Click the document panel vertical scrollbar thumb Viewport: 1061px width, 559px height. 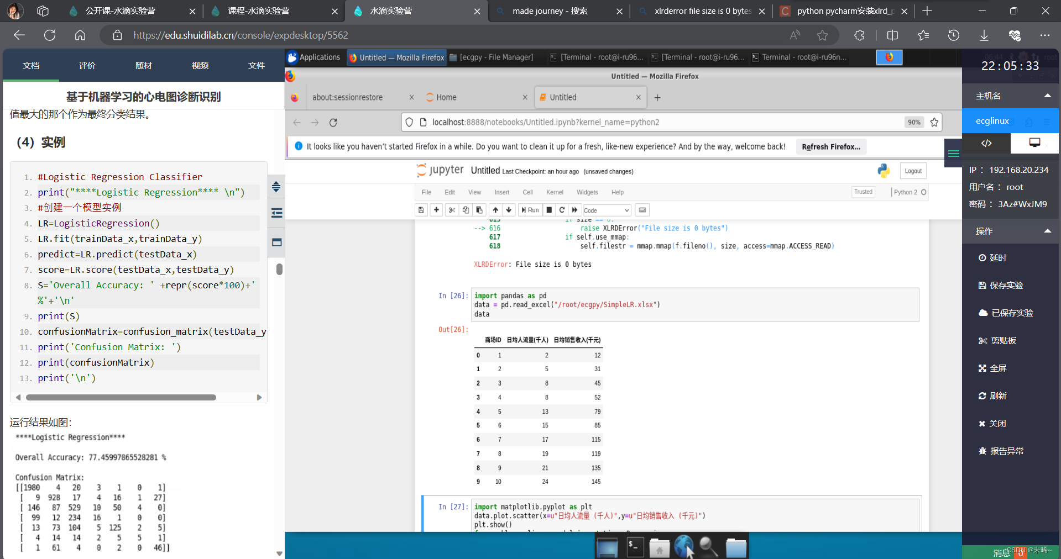[x=279, y=269]
